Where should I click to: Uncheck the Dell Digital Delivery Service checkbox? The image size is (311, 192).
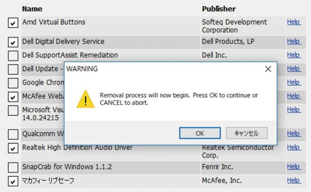13,42
